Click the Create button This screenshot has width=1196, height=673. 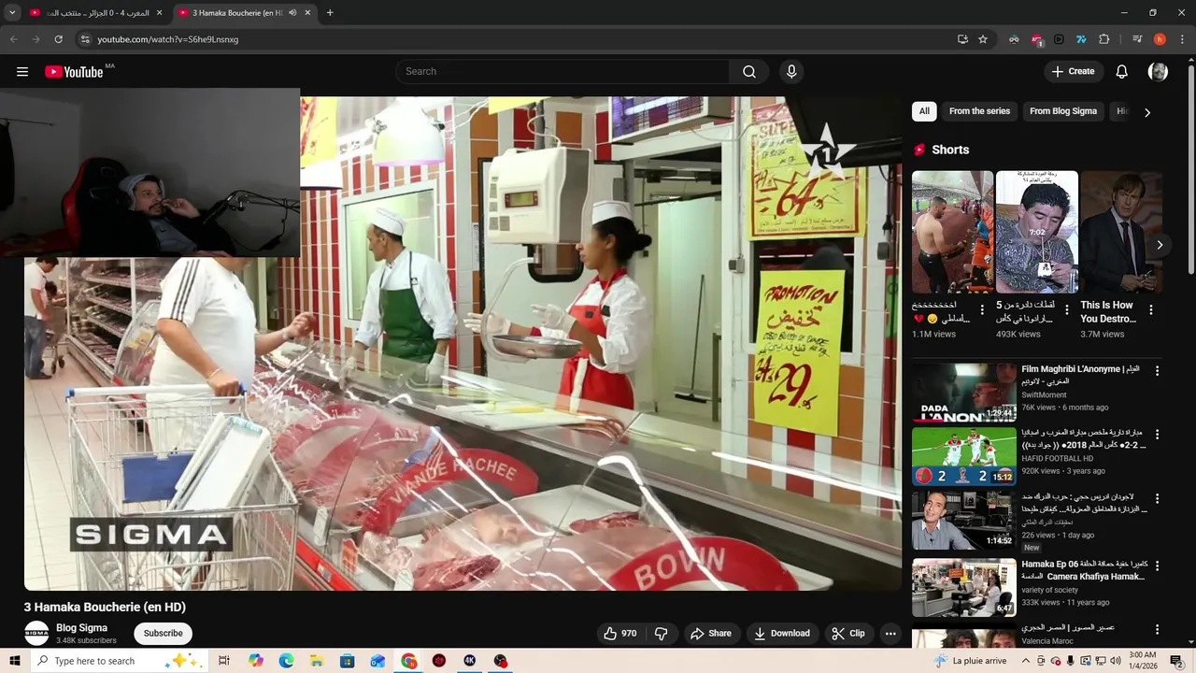coord(1073,71)
